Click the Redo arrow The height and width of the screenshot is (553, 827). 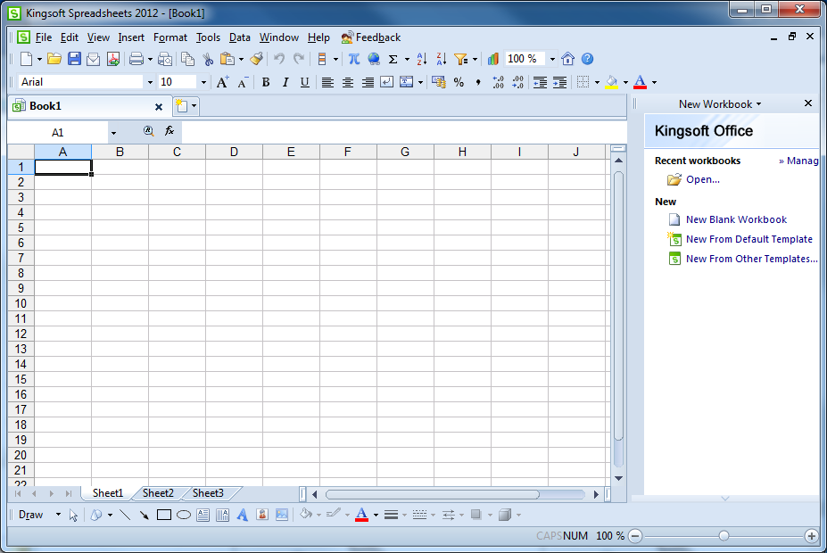(x=299, y=59)
